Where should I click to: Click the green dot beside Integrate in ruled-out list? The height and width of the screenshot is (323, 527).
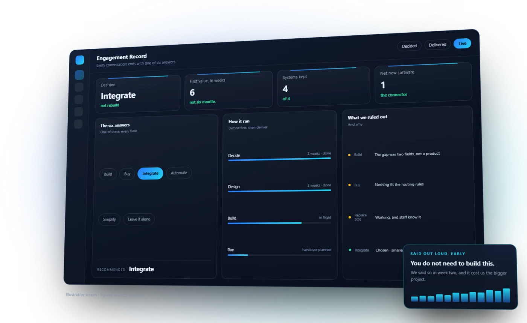pos(350,250)
